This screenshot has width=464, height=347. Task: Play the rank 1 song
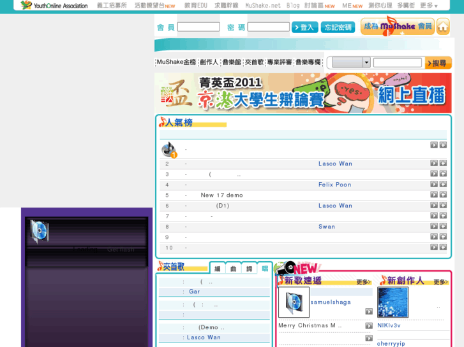click(x=434, y=145)
